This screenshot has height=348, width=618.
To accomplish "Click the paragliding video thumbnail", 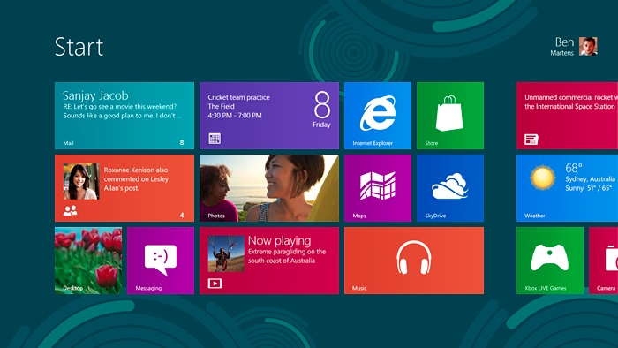I will pos(226,253).
